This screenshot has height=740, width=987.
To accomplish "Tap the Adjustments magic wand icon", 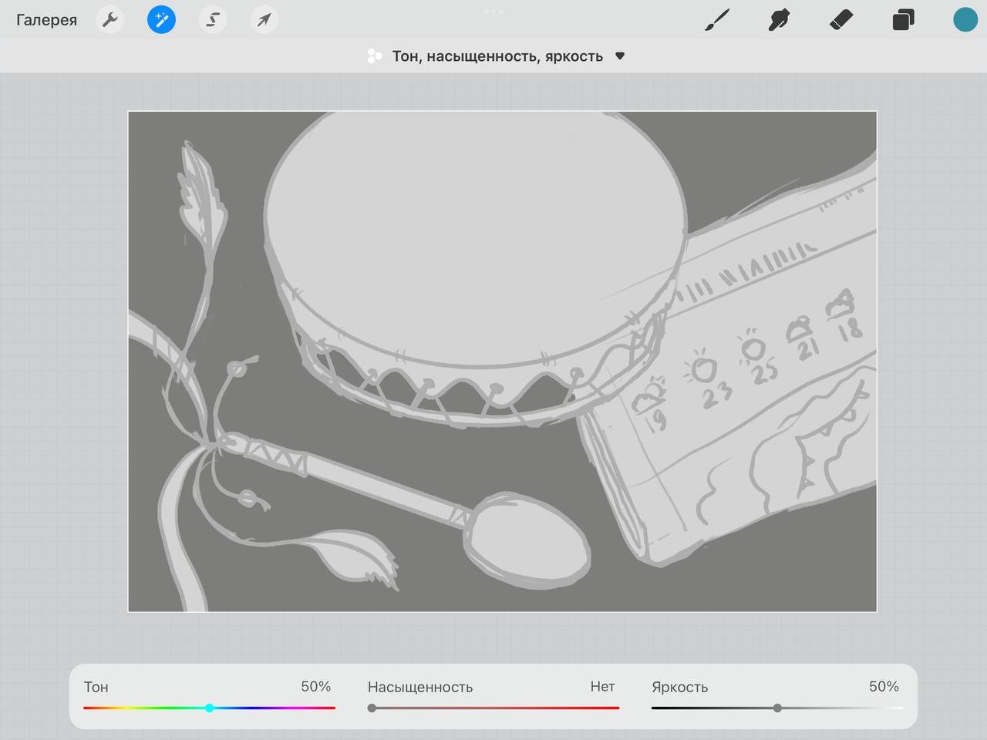I will coord(161,19).
